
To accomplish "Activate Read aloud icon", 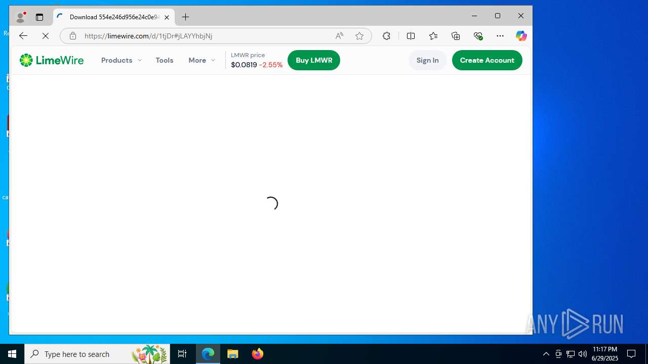I will point(339,36).
